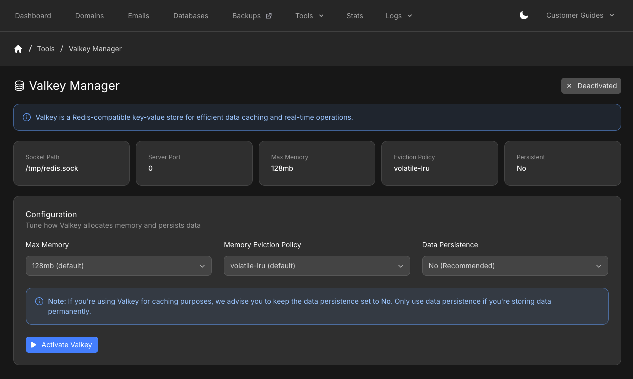Click the Persistent card label
Image resolution: width=633 pixels, height=379 pixels.
pos(531,157)
